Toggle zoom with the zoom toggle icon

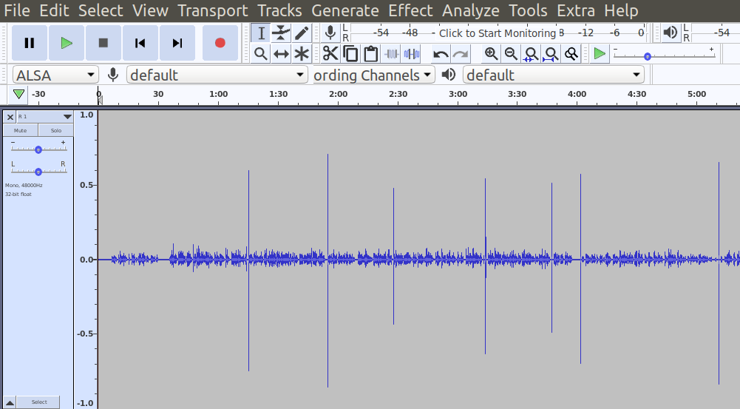[571, 54]
